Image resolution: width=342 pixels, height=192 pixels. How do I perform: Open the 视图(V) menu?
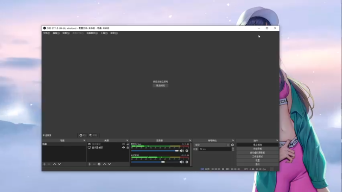[x=66, y=33]
